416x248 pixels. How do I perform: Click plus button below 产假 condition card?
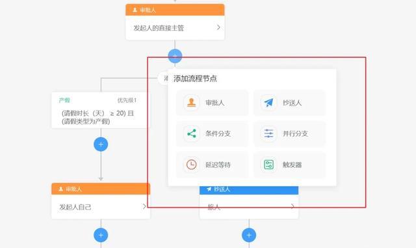pos(101,145)
